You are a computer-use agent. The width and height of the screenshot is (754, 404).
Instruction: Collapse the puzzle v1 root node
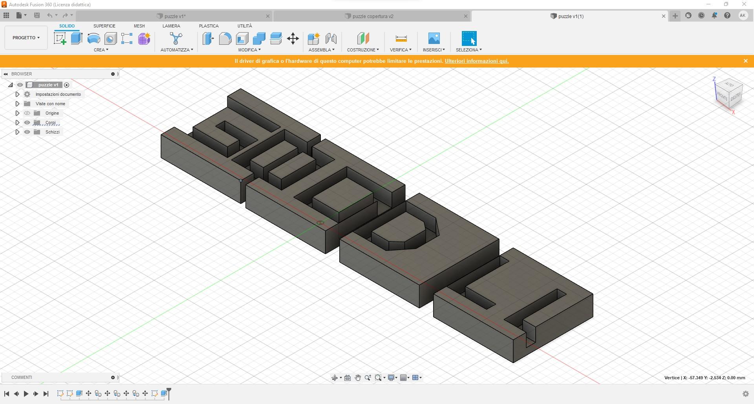point(10,85)
